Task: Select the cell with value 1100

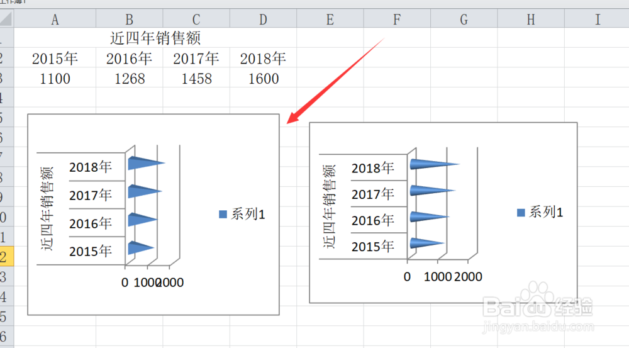Action: click(x=55, y=78)
